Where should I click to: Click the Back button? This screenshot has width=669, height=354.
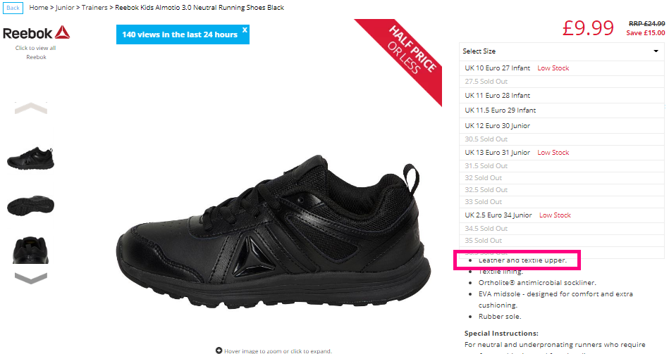(x=13, y=8)
